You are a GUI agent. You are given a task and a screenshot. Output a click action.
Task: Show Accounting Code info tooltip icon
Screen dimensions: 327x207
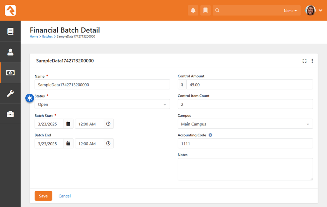click(x=210, y=135)
